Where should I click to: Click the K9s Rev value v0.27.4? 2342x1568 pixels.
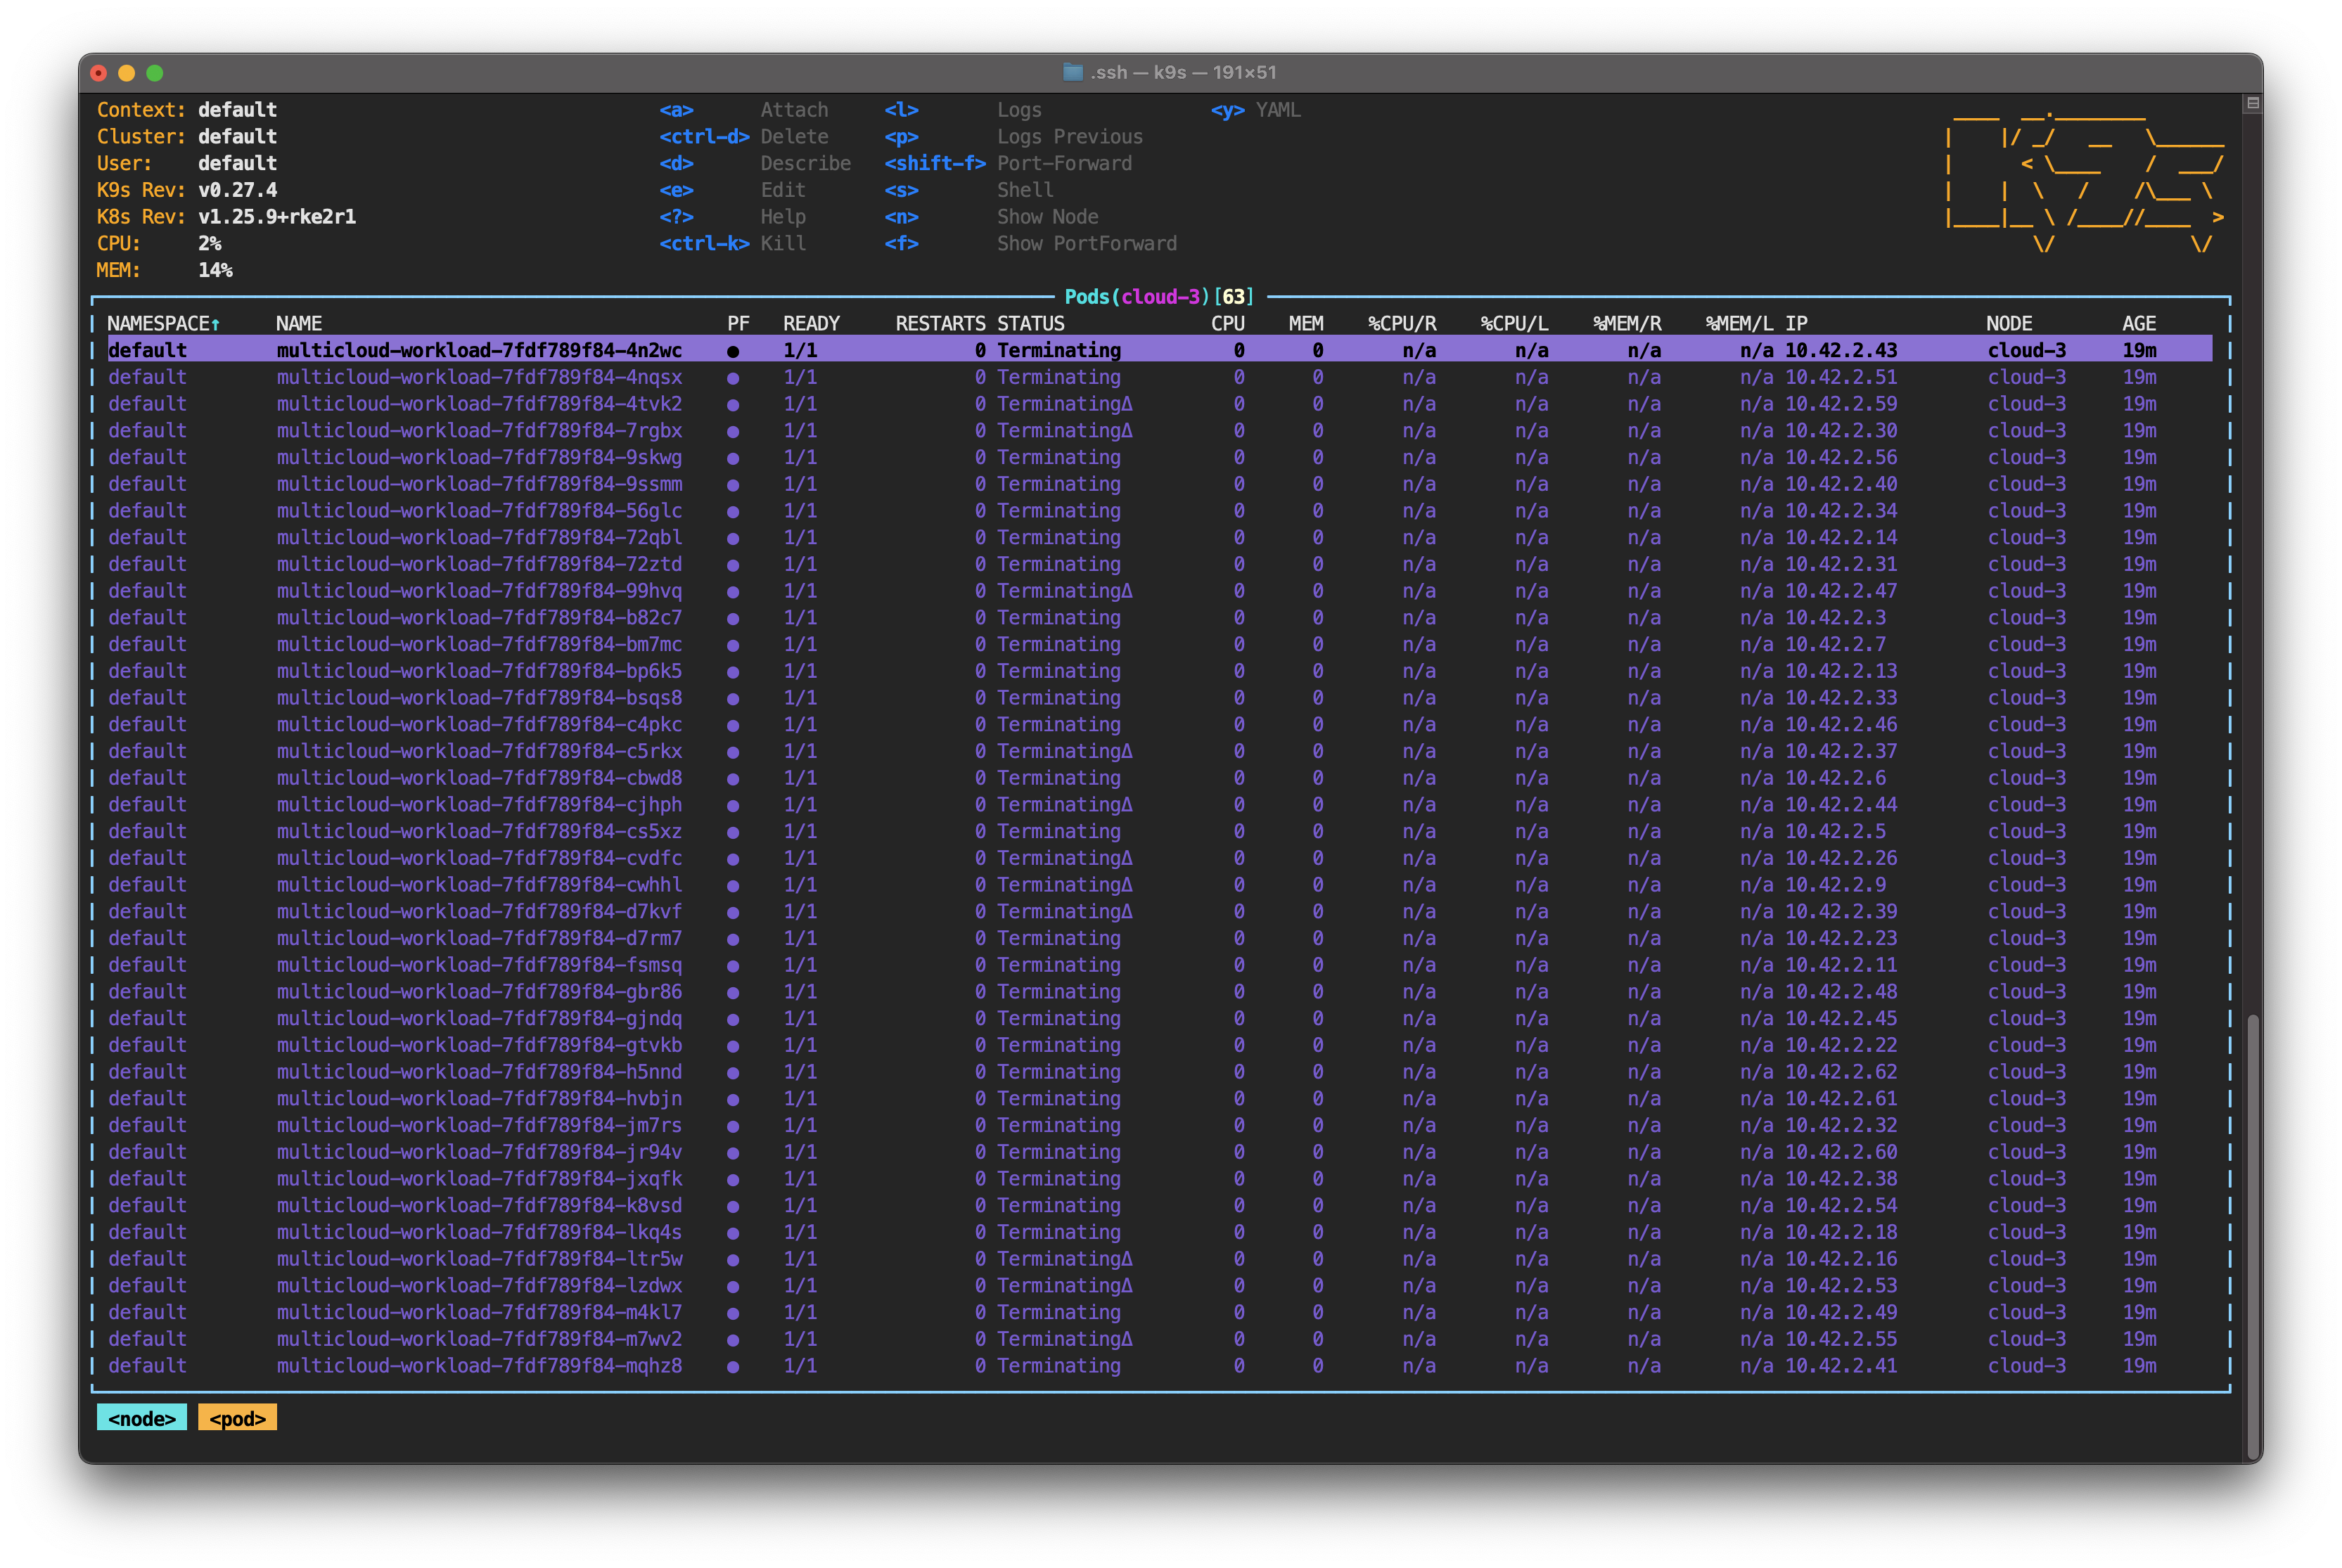237,190
